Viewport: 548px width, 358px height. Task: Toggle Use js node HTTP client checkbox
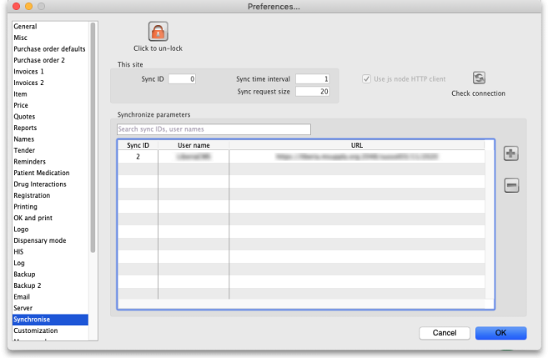click(x=366, y=78)
